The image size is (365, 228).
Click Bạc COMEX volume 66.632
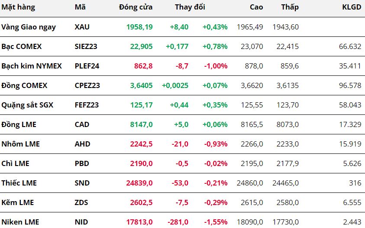tap(350, 47)
